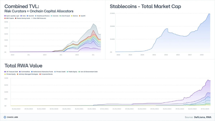
Task: Click the Corporate Bonds legend item
Action: tap(46, 74)
